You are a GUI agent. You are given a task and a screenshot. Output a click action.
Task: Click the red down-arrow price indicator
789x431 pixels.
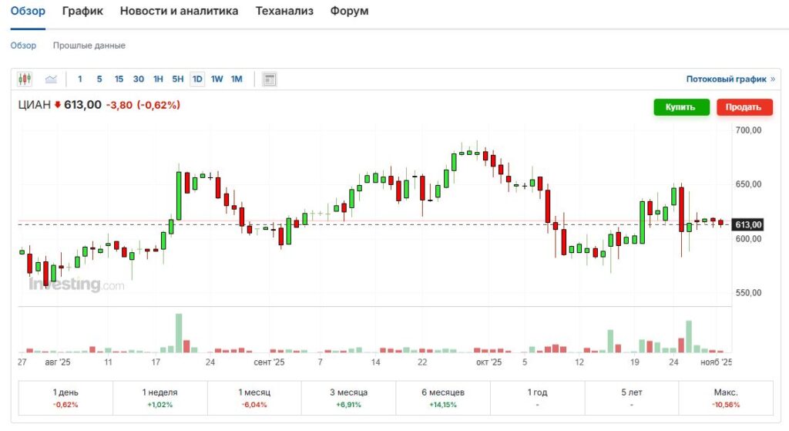[57, 105]
